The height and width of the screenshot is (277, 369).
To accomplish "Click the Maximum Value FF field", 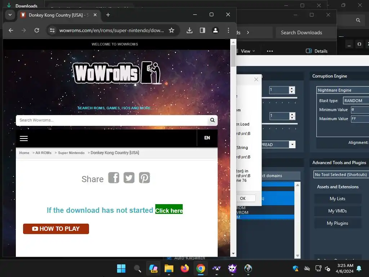I will [360, 119].
